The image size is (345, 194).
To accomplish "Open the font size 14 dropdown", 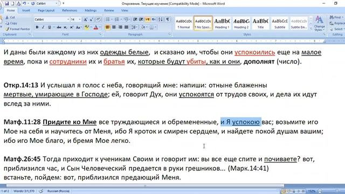I will pyautogui.click(x=80, y=19).
